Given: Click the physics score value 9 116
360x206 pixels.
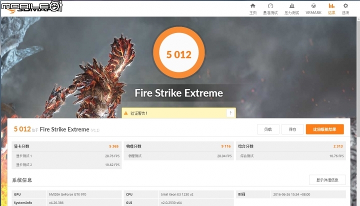Looking at the screenshot, I should point(226,146).
